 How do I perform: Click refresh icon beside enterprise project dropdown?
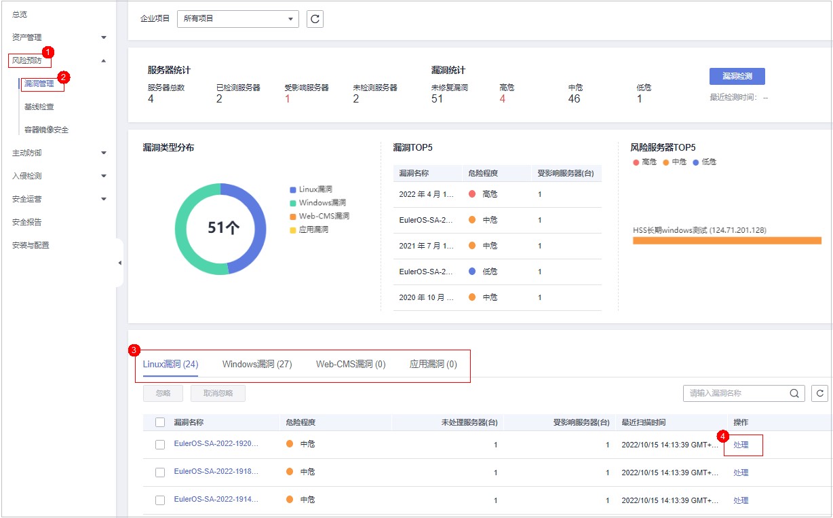pos(315,19)
